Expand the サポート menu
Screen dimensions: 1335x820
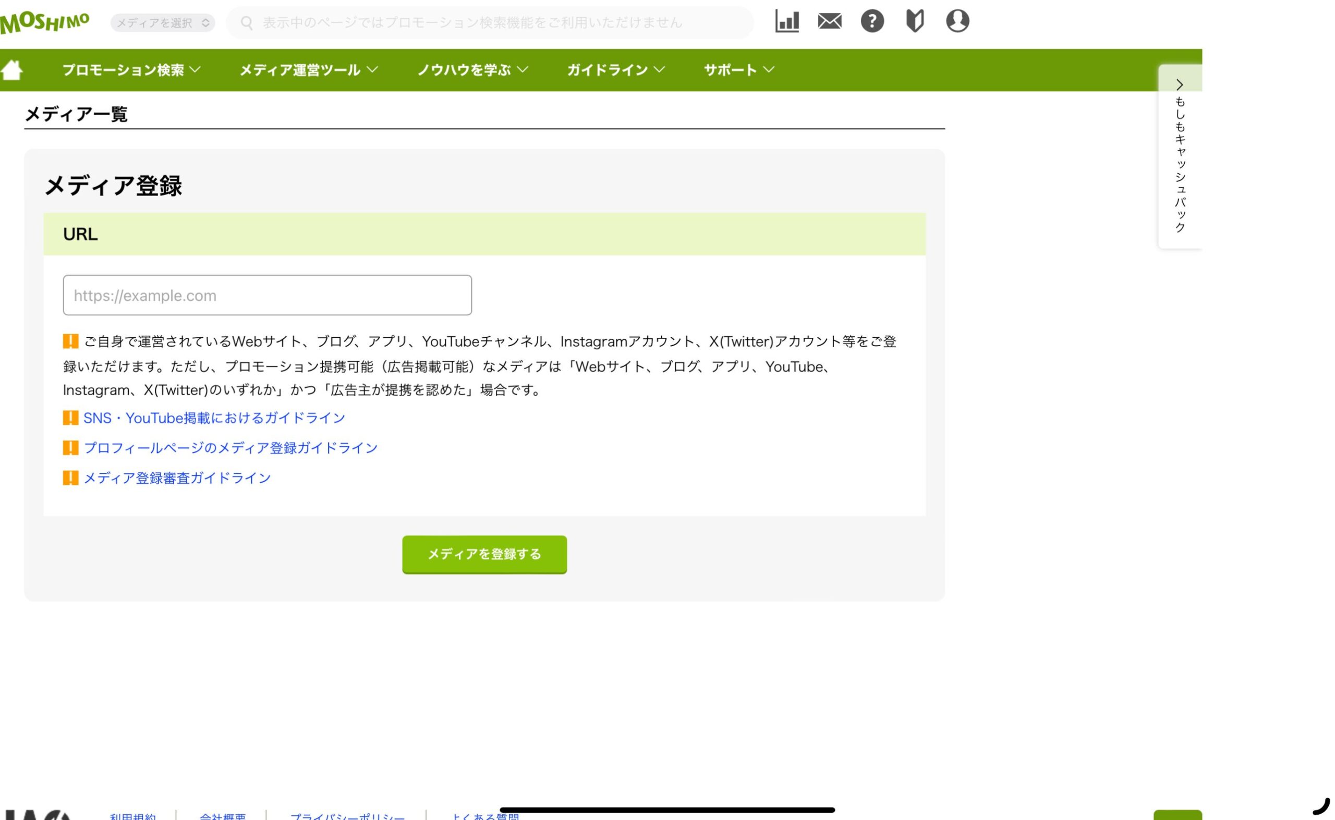[739, 70]
